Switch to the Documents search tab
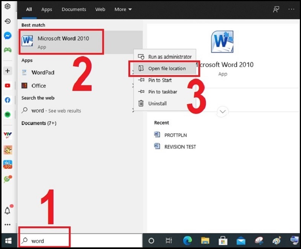The image size is (301, 249). (74, 9)
